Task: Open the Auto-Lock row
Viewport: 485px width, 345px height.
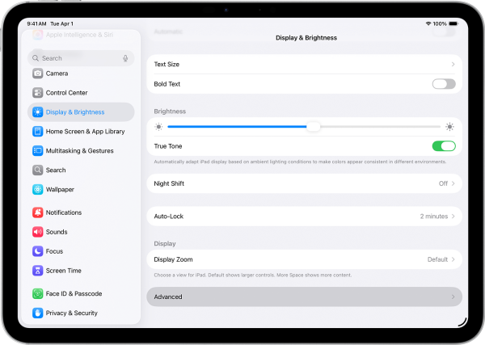Action: pos(305,217)
